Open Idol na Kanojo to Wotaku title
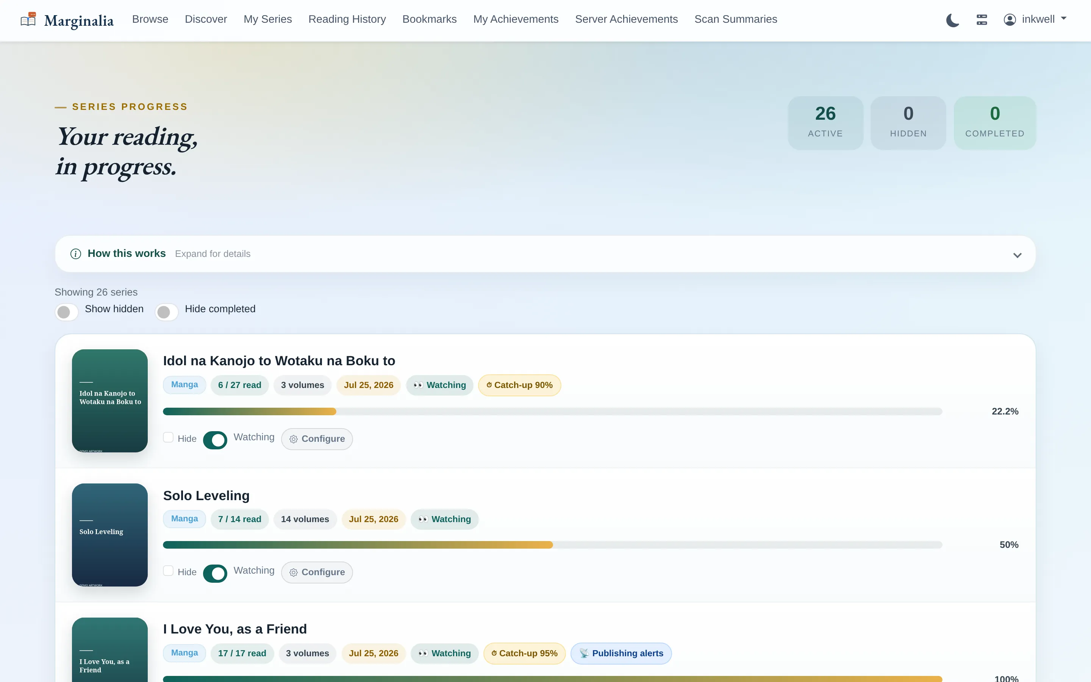 [279, 360]
